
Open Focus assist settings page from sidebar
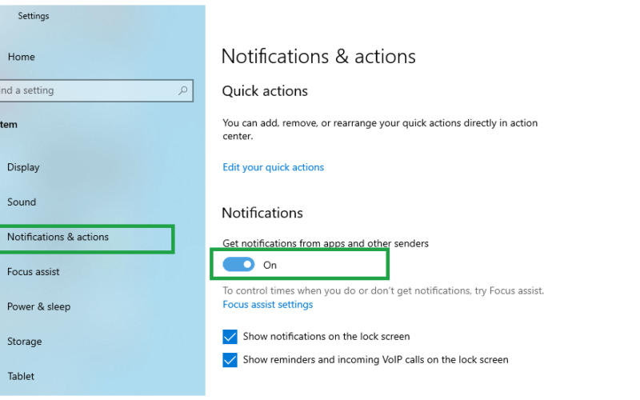coord(34,272)
